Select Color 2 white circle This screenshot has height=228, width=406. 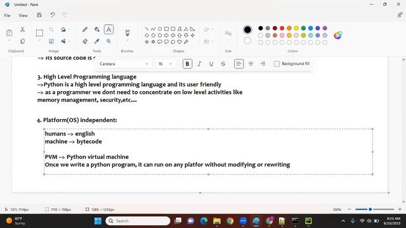click(x=247, y=41)
